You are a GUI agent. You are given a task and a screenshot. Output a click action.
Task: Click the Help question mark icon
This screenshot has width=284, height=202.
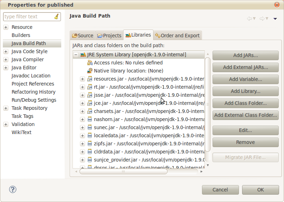tap(13, 189)
